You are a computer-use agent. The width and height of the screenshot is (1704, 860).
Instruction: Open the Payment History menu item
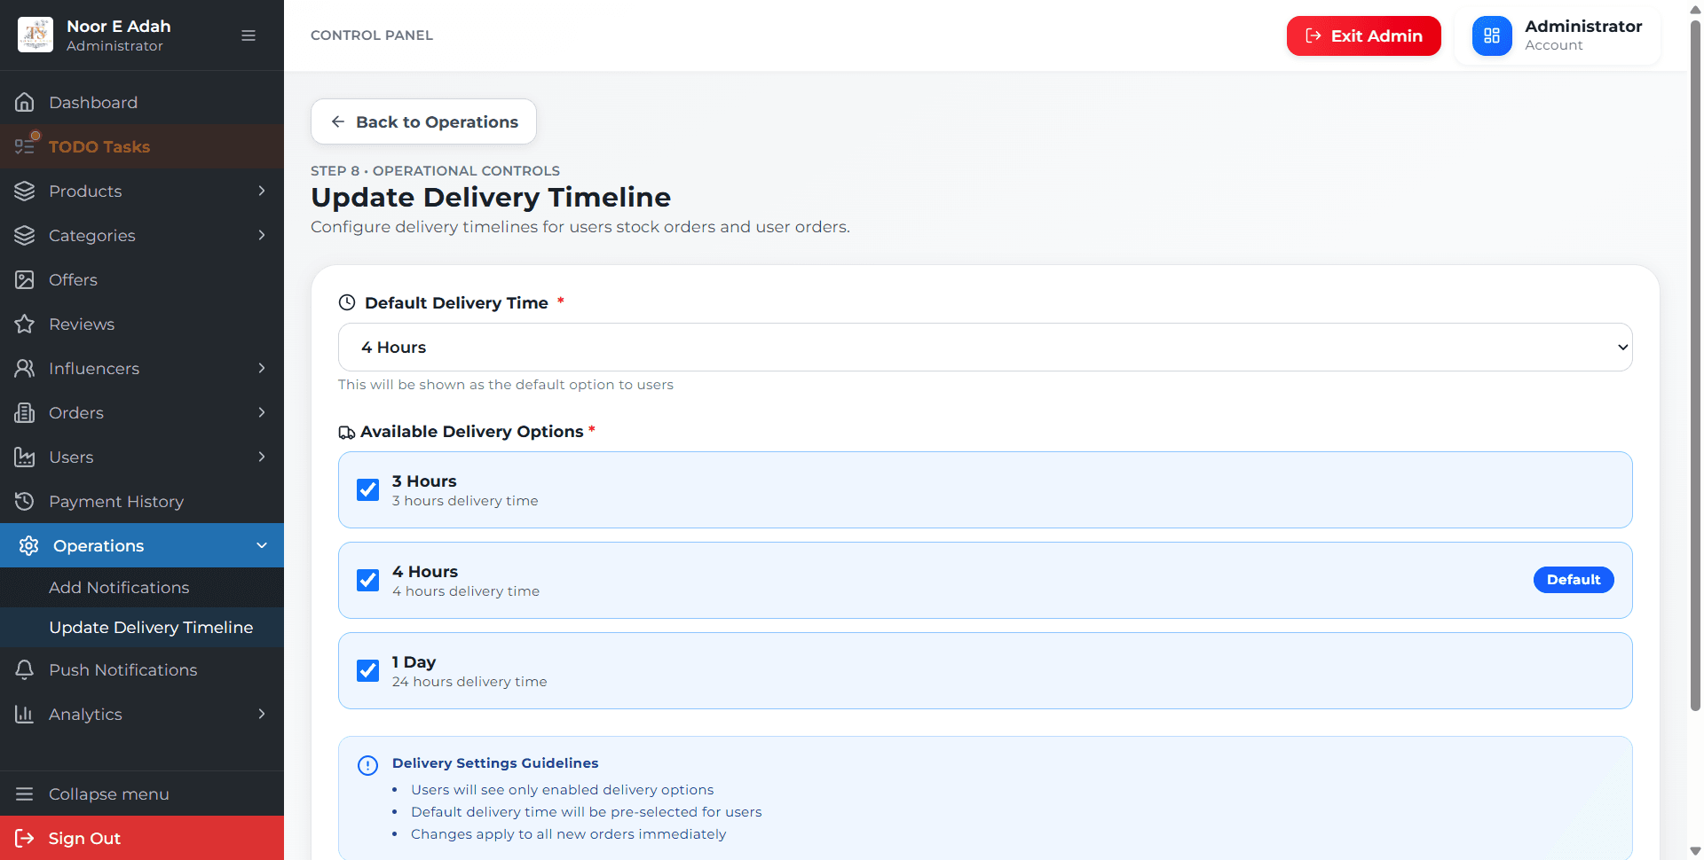pos(142,501)
